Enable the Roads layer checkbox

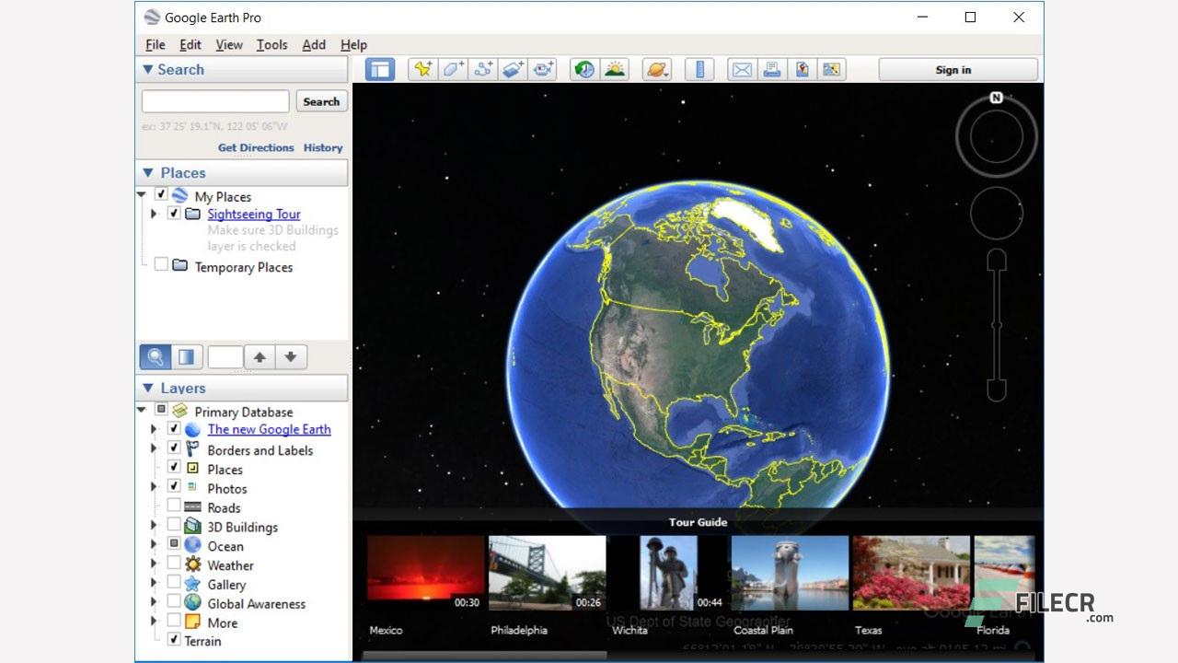173,506
